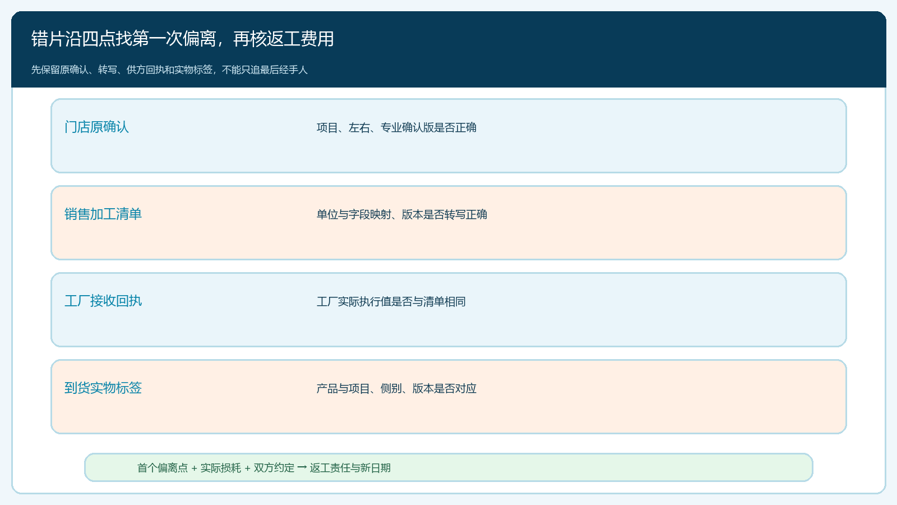Select the 工厂实际执行值是否与清单相同 text
This screenshot has height=505, width=897.
391,301
